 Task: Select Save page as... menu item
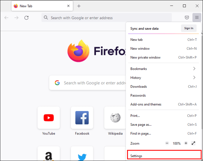point(163,125)
